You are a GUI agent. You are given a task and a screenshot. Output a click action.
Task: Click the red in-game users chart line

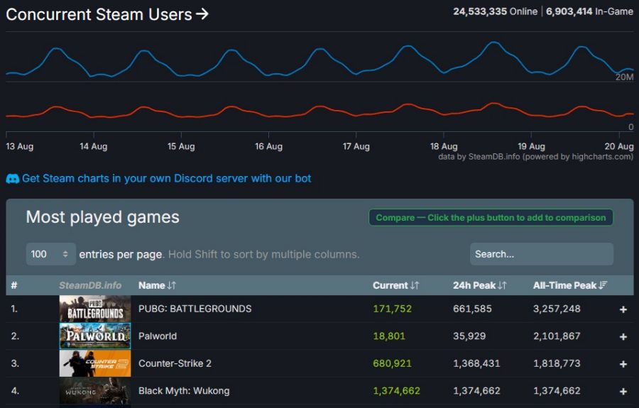point(320,107)
